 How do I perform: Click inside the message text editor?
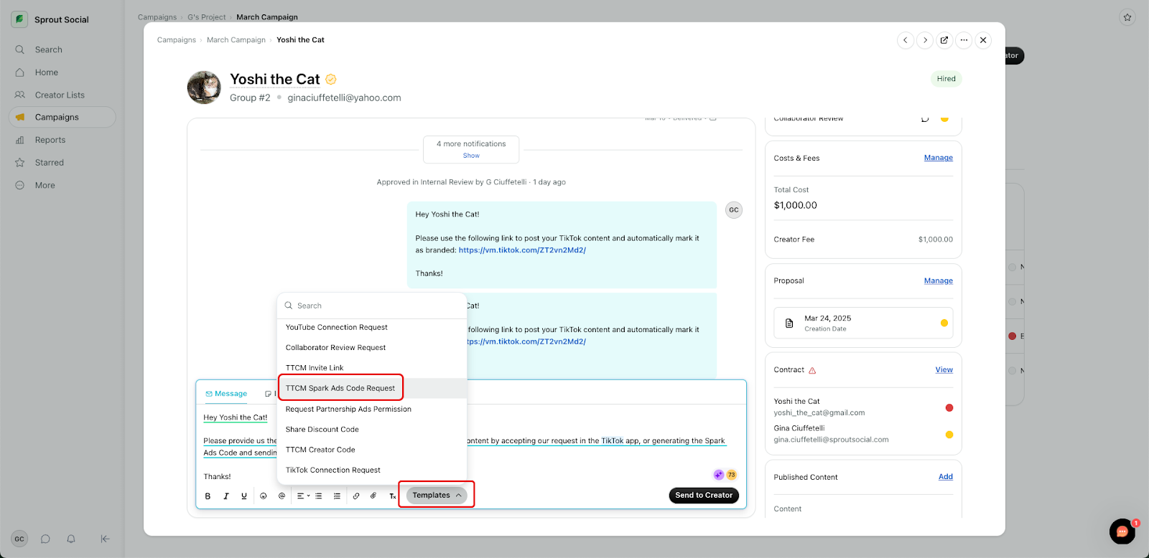pos(471,446)
